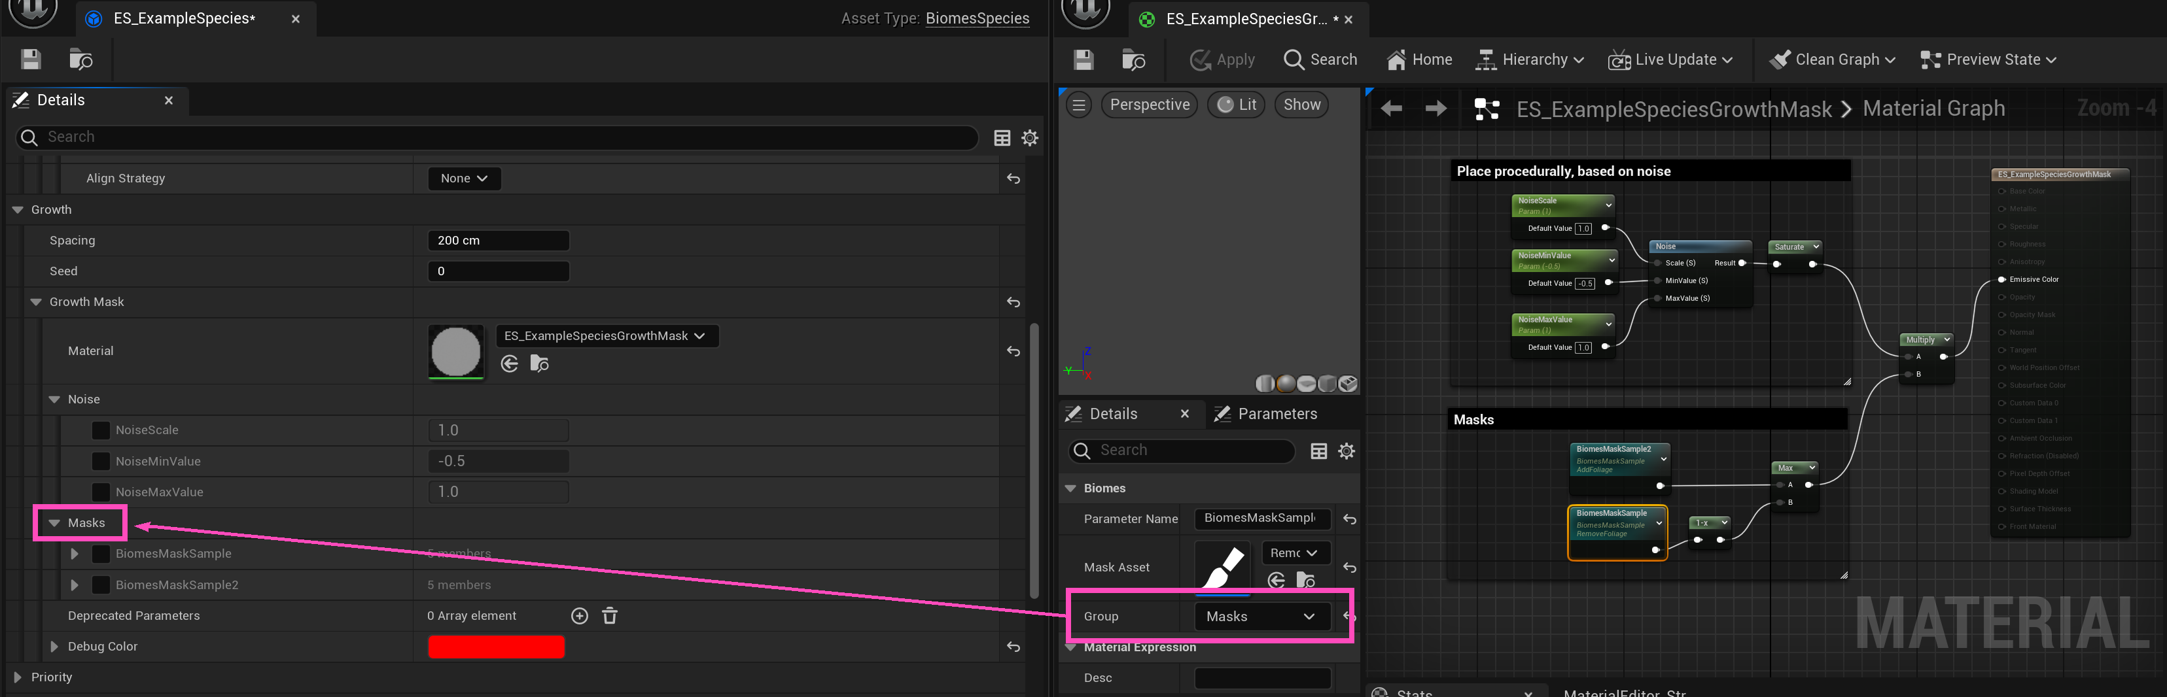Click the Perspective viewport button
The image size is (2167, 697).
click(1149, 105)
